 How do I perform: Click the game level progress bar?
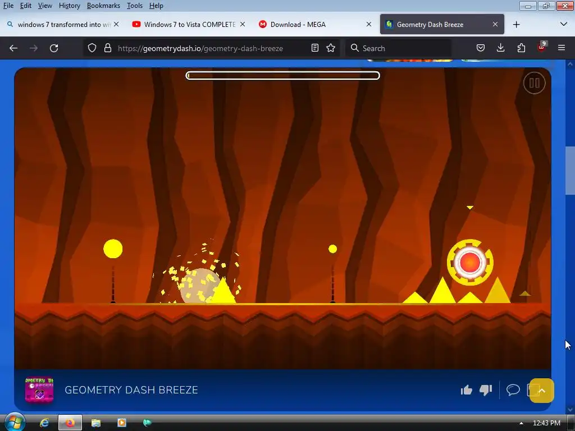(283, 76)
